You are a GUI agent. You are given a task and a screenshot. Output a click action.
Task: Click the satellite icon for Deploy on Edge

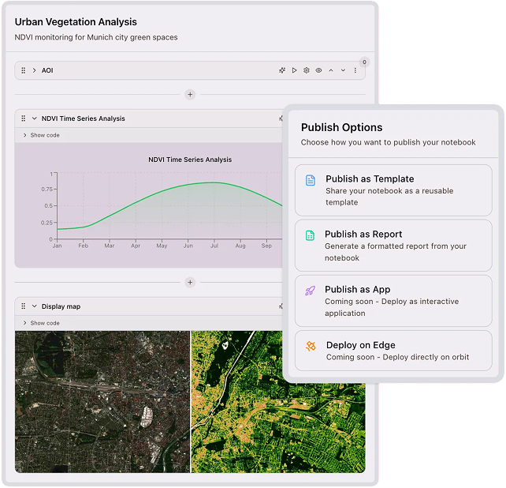(311, 346)
